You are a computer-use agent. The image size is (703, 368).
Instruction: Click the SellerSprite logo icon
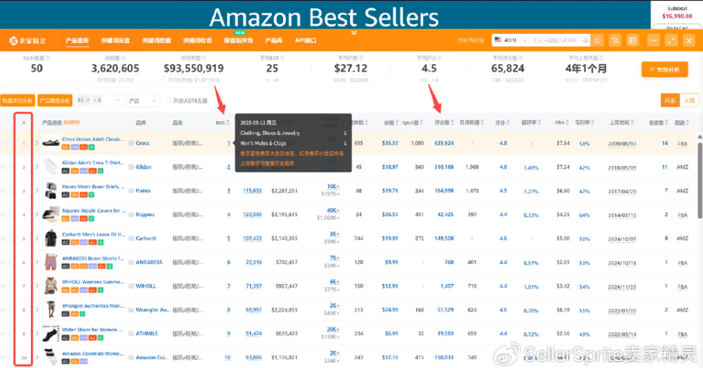pyautogui.click(x=14, y=40)
